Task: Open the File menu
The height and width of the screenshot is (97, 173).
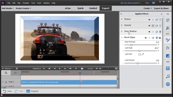Action: tap(9, 3)
